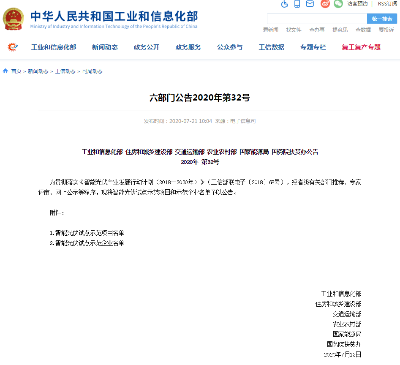Click the red swirl icon in navigation bar
This screenshot has width=400, height=365.
tap(13, 47)
